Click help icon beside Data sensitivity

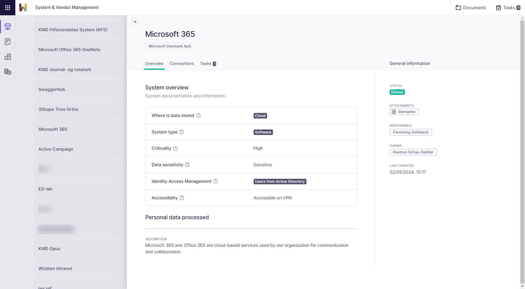(x=187, y=165)
